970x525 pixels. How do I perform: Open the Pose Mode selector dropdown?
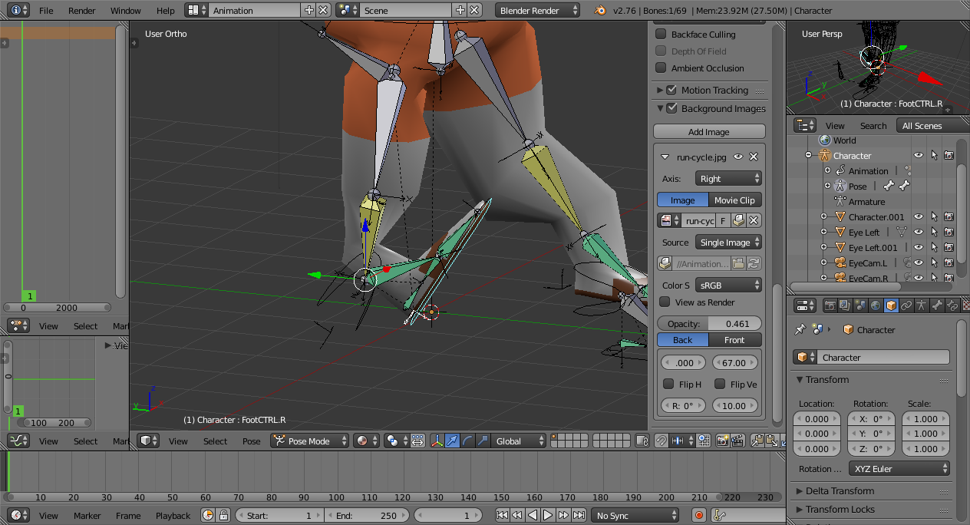tap(310, 441)
